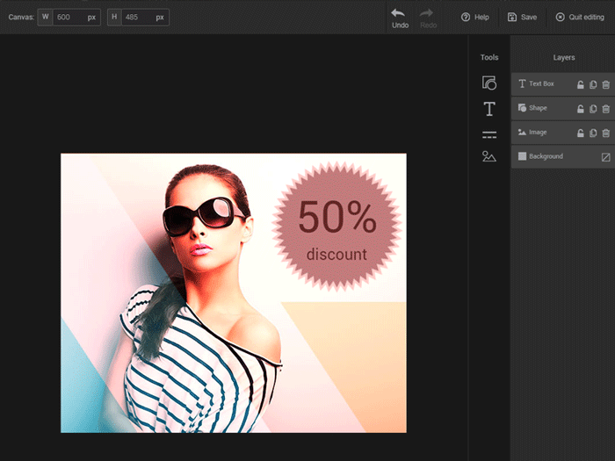Viewport: 615px width, 461px height.
Task: Select the Background layer in Layers
Action: [x=546, y=156]
